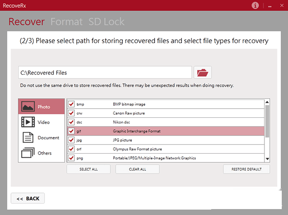Switch to the Format tab
288x215 pixels.
coord(66,22)
